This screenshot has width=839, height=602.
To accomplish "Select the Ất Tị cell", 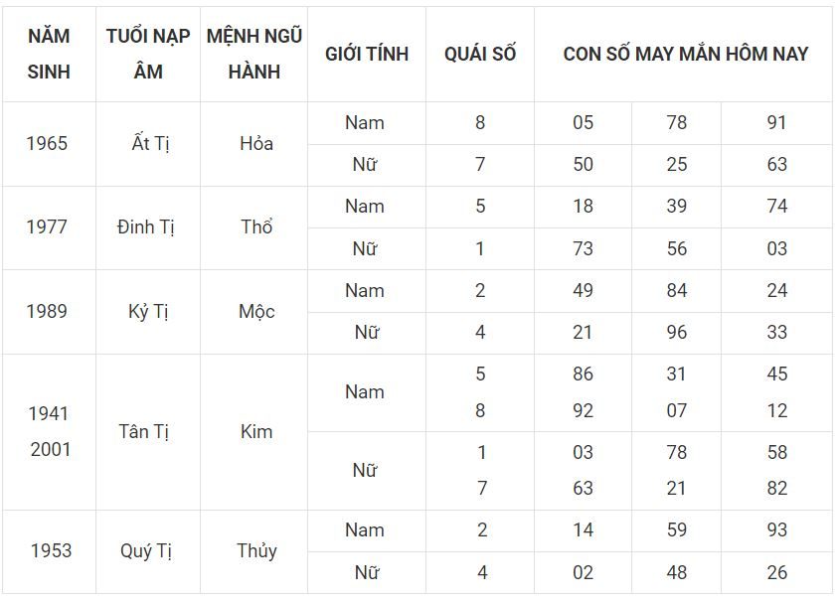I will click(x=148, y=144).
